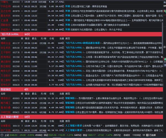Click the 12天7板 cell in row 600083
The width and height of the screenshot is (166, 138).
click(42, 98)
